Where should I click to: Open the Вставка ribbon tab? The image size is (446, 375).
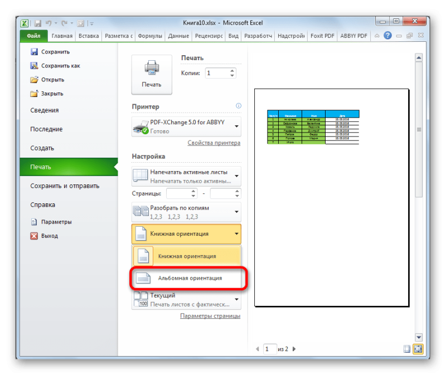[x=89, y=36]
